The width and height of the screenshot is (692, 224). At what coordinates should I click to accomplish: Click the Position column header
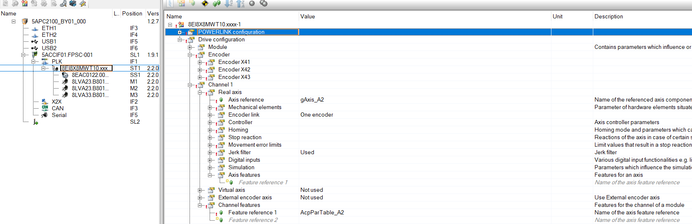[x=132, y=13]
